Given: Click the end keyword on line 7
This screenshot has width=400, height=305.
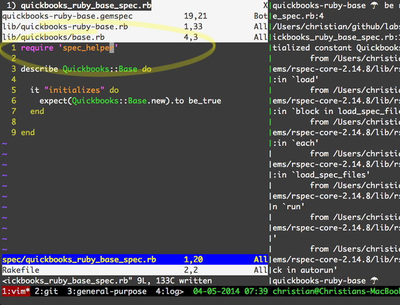Looking at the screenshot, I should point(37,111).
